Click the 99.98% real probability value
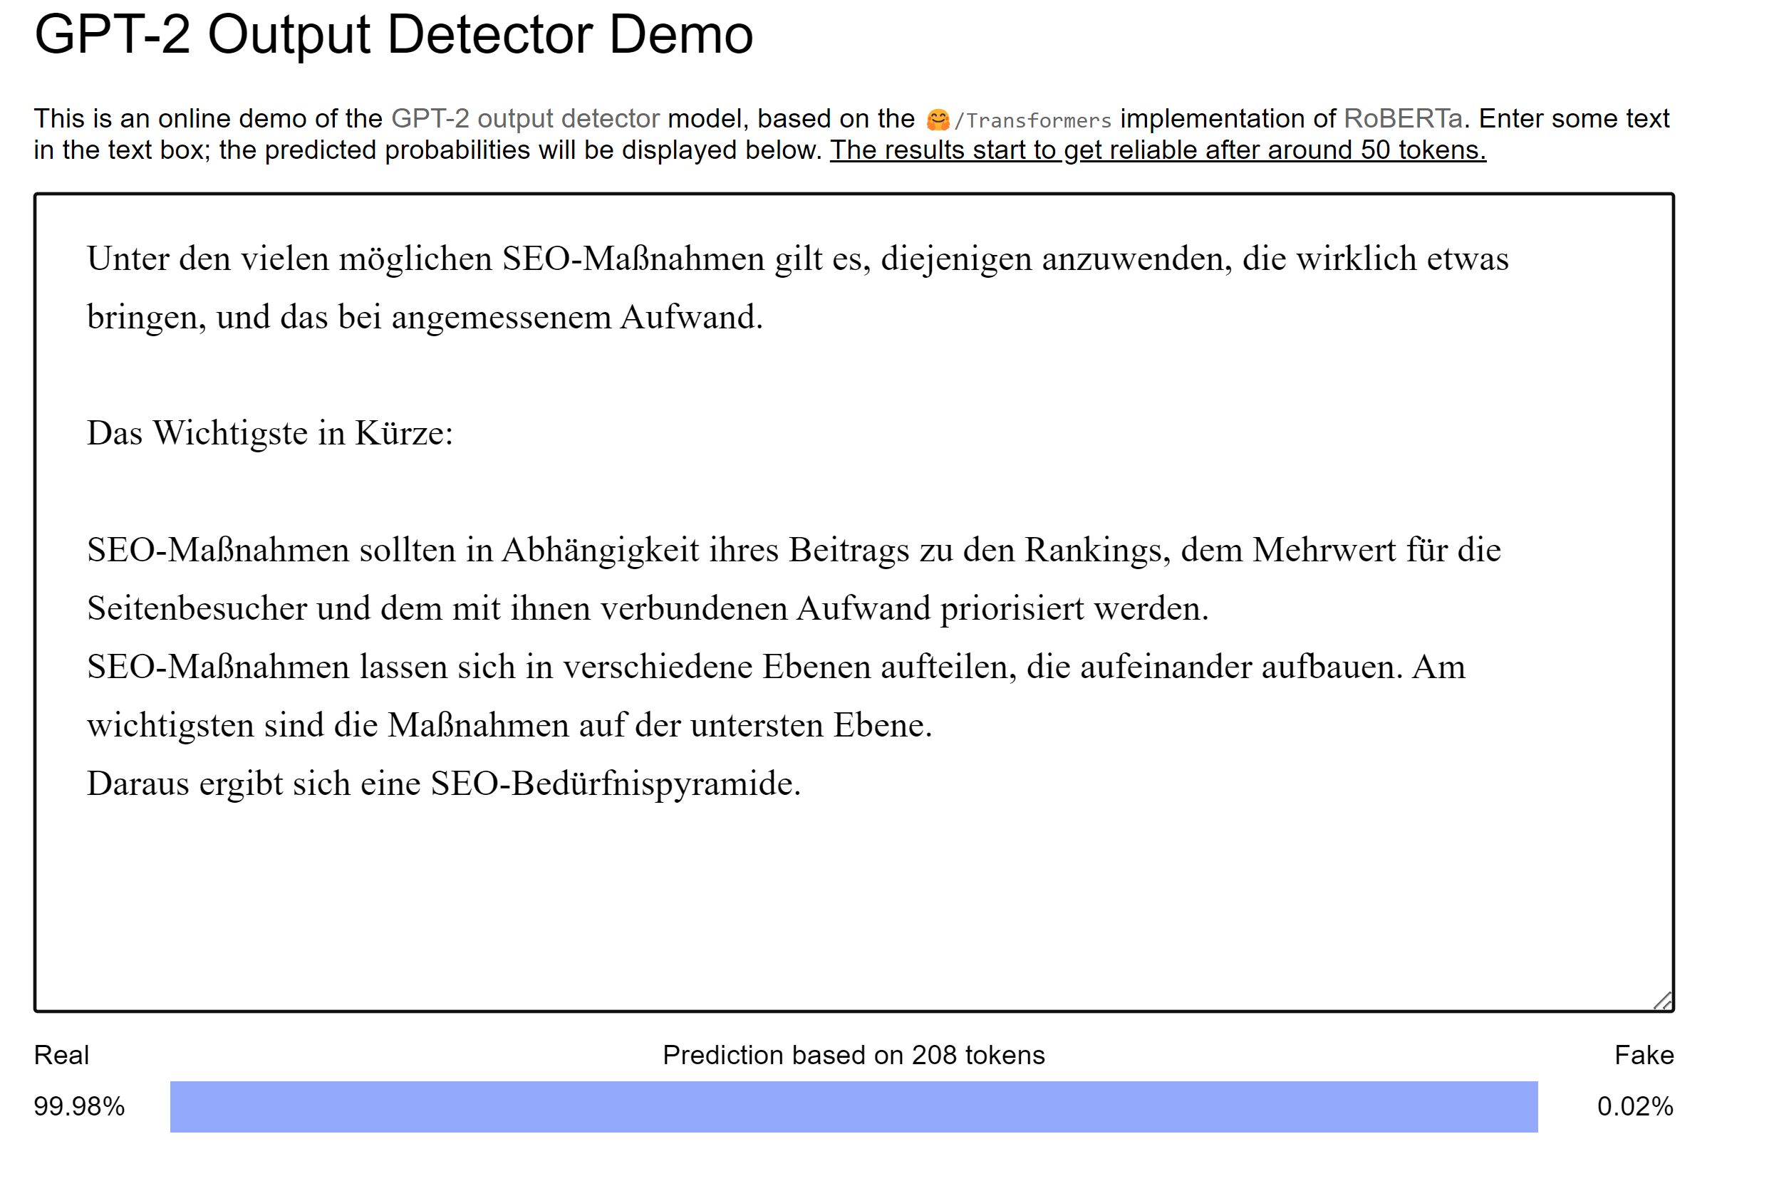 click(79, 1105)
